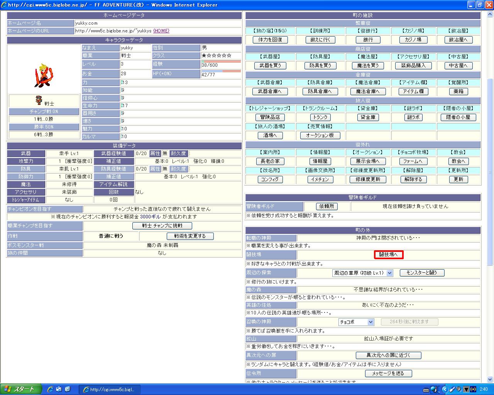Click the アイテム欄 button
The image size is (494, 395).
pyautogui.click(x=413, y=91)
